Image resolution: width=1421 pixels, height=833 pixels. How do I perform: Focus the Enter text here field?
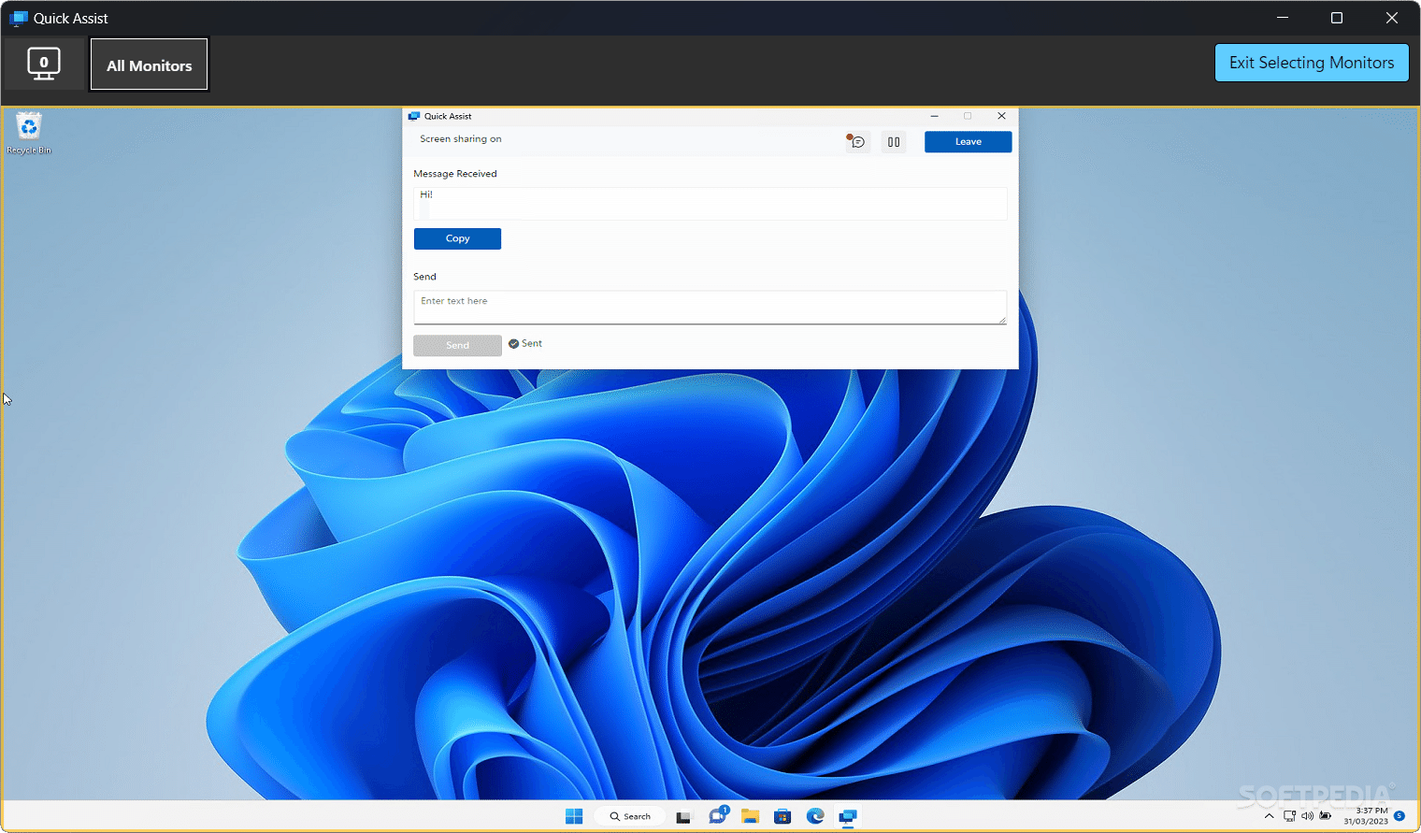(710, 308)
